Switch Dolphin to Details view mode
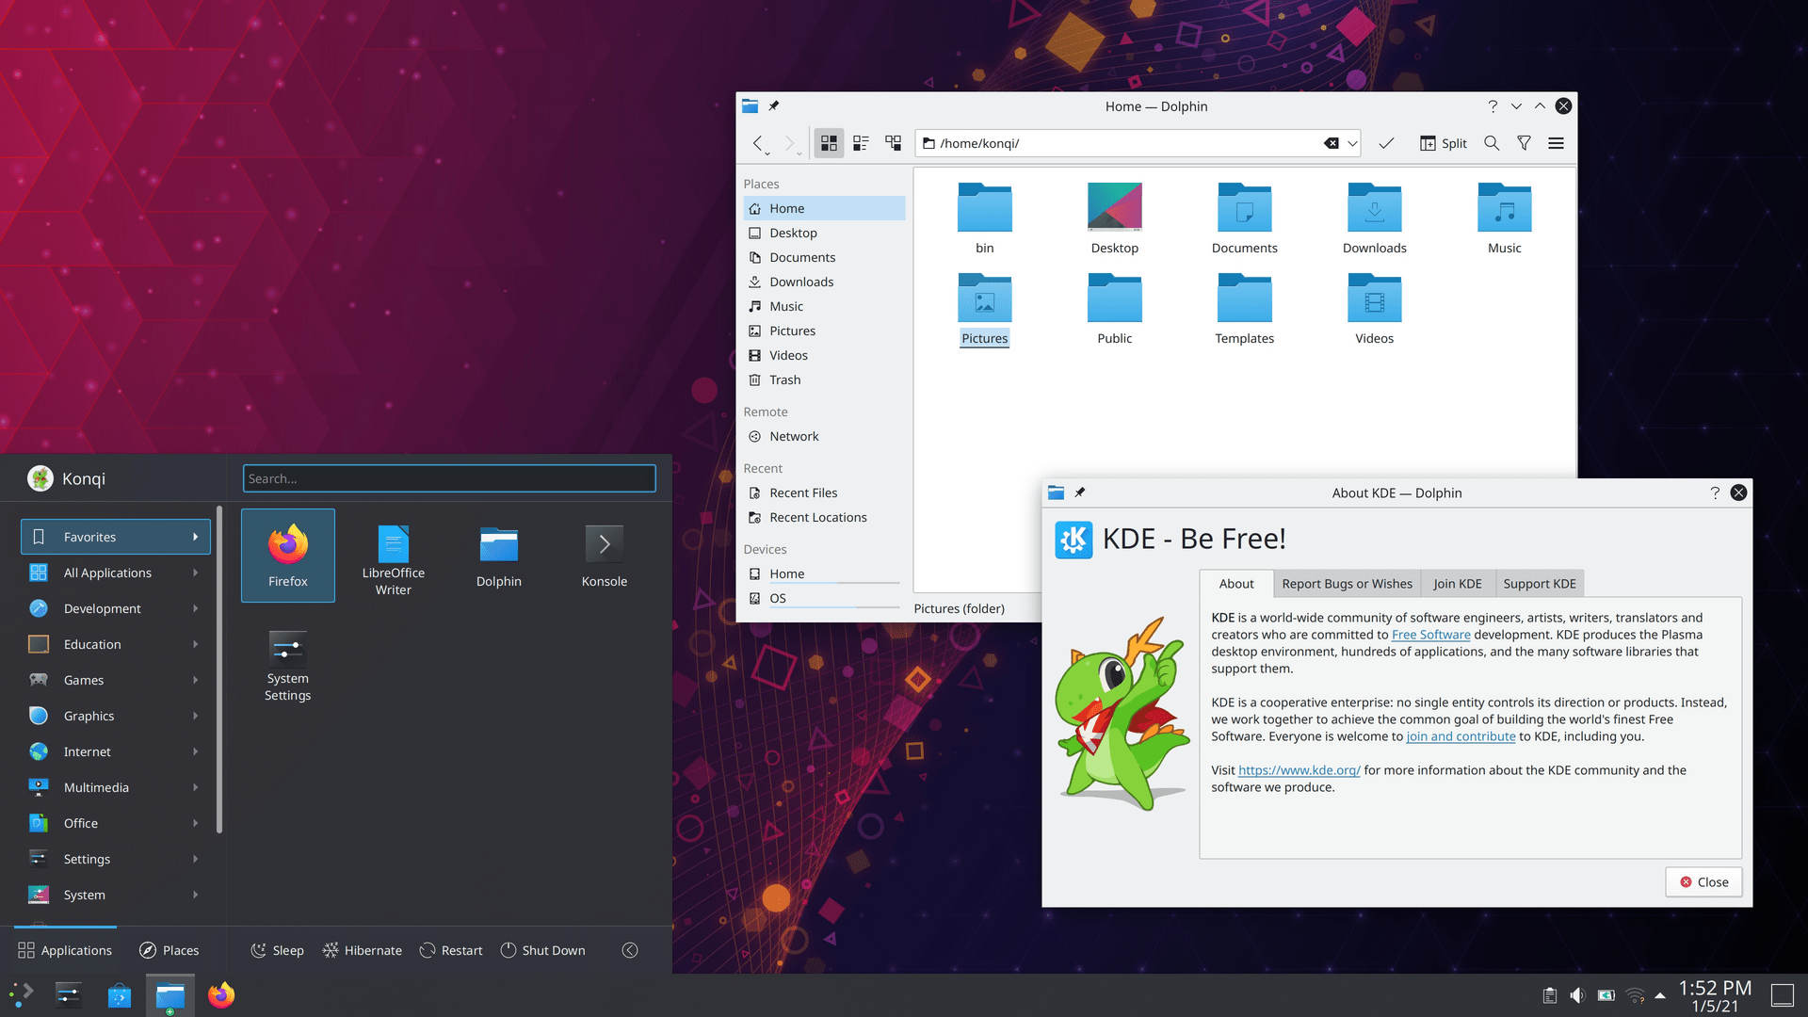Image resolution: width=1808 pixels, height=1017 pixels. pos(893,143)
